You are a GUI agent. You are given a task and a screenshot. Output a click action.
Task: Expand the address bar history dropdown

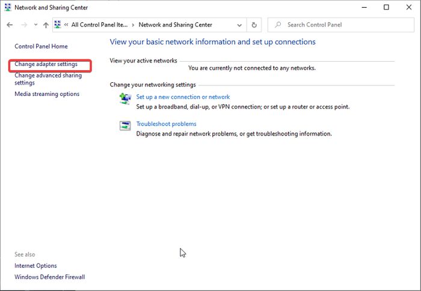click(239, 25)
